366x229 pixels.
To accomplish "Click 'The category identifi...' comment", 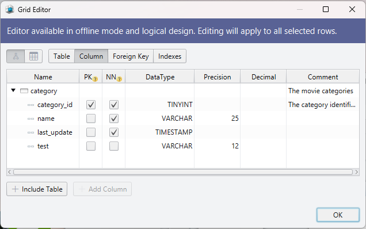I will click(322, 105).
